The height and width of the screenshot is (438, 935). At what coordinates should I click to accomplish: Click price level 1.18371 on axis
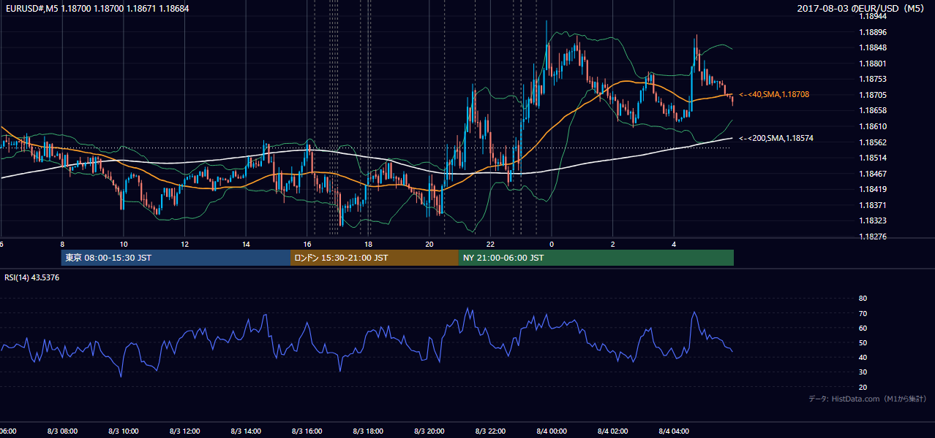[x=872, y=205]
